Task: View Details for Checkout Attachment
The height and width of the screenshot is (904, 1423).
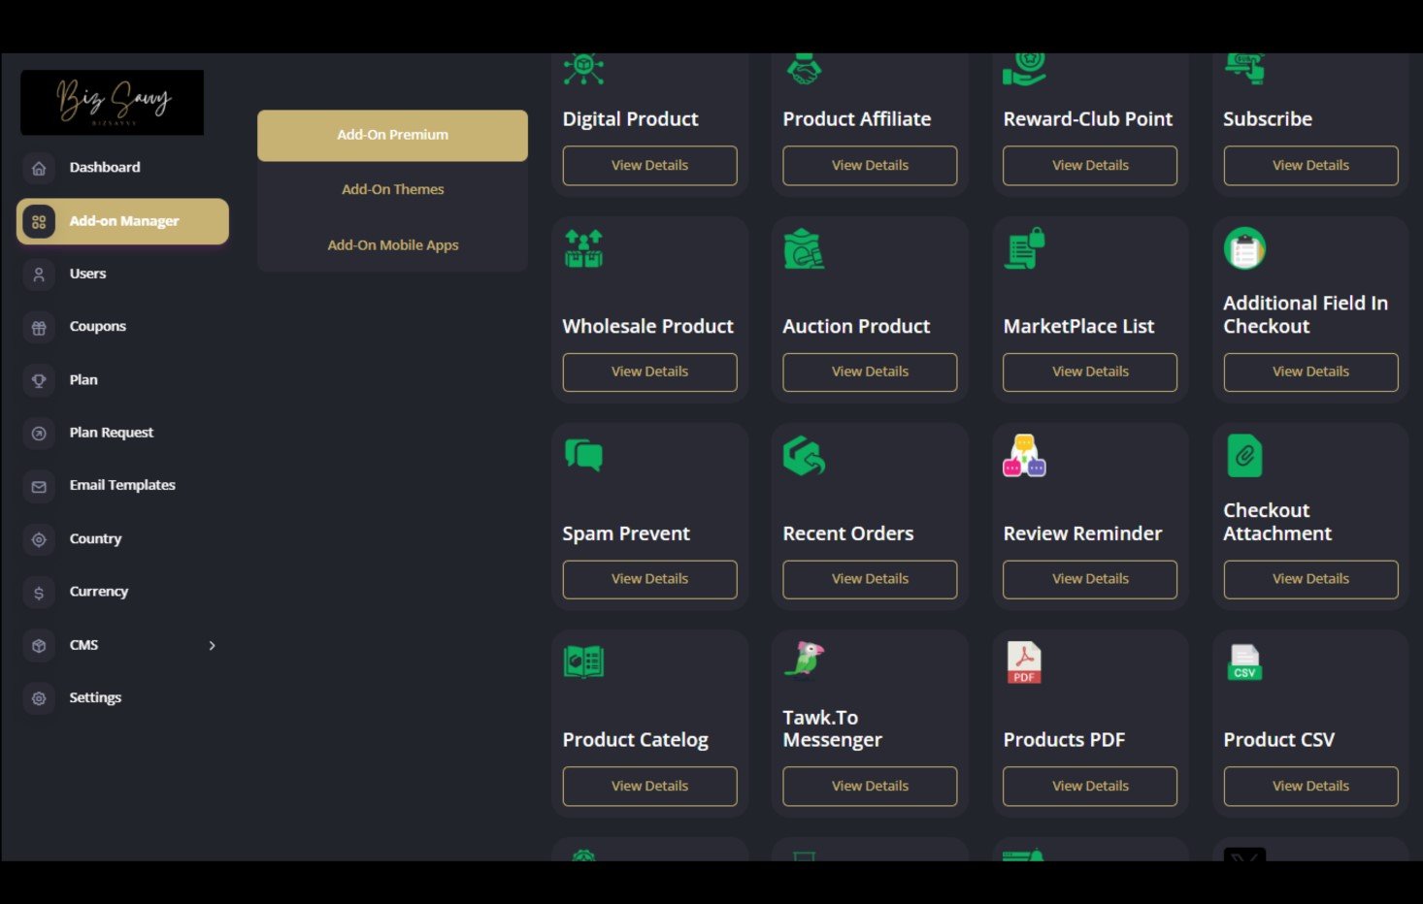Action: 1310,579
